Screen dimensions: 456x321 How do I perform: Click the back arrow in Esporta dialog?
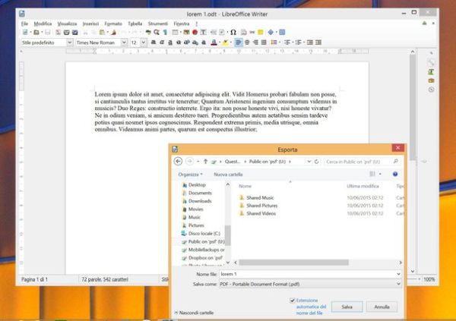coord(179,162)
